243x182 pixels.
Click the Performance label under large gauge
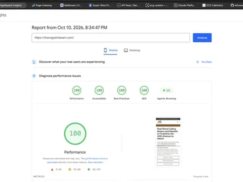click(75, 152)
